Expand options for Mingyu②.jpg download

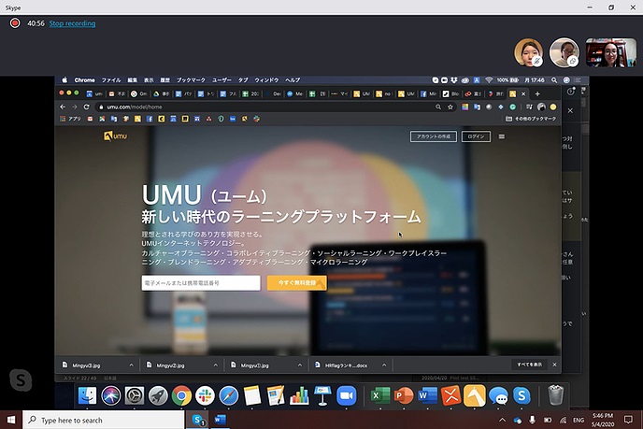click(216, 365)
